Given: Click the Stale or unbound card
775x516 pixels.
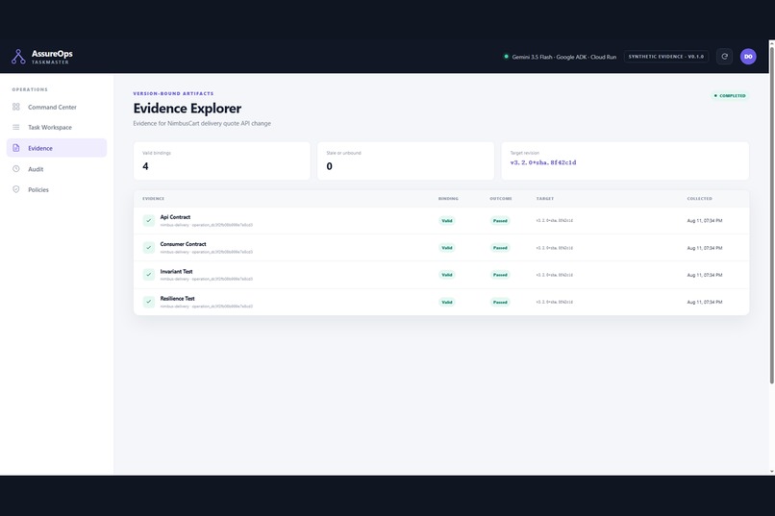Looking at the screenshot, I should (406, 161).
